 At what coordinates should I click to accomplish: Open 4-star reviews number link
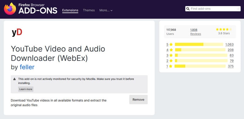[167, 50]
